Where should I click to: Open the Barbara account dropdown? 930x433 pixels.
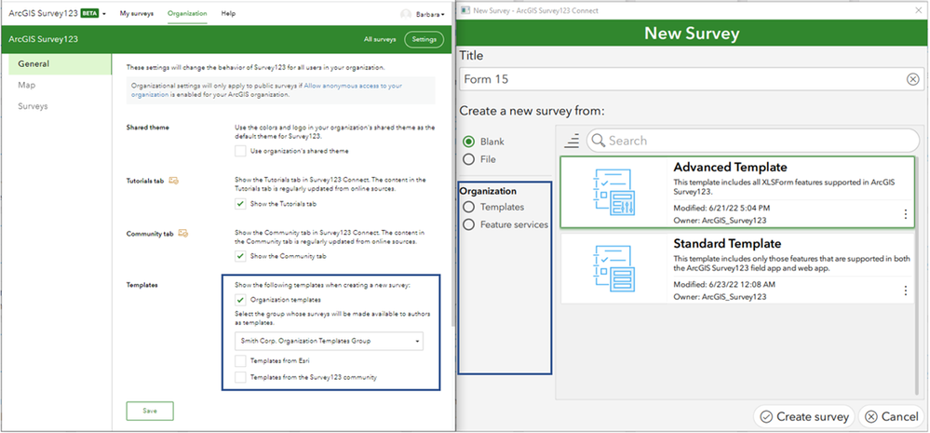[x=431, y=14]
